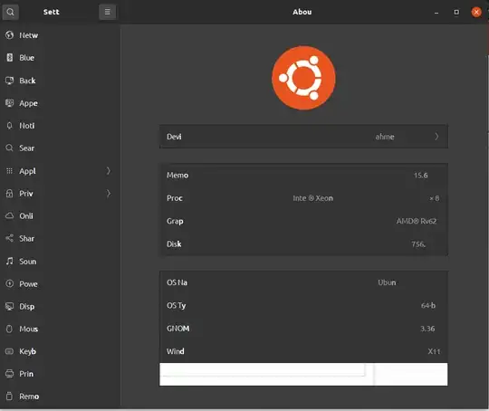Select the Back sidebar entry
Image resolution: width=489 pixels, height=411 pixels.
61,81
